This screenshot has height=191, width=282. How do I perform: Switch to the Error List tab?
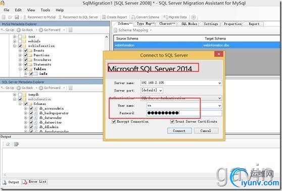[x=34, y=182]
